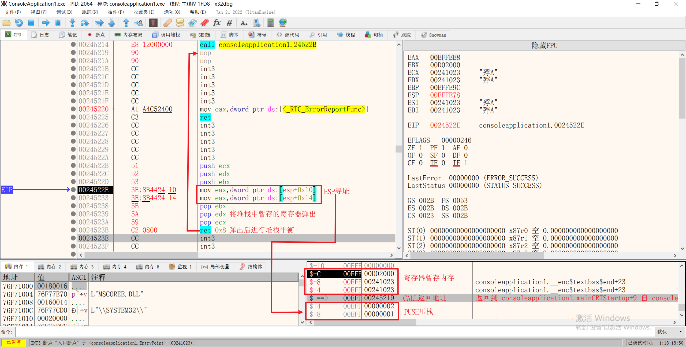The height and width of the screenshot is (347, 686).
Task: Pause execution with the pause icon
Action: 58,23
